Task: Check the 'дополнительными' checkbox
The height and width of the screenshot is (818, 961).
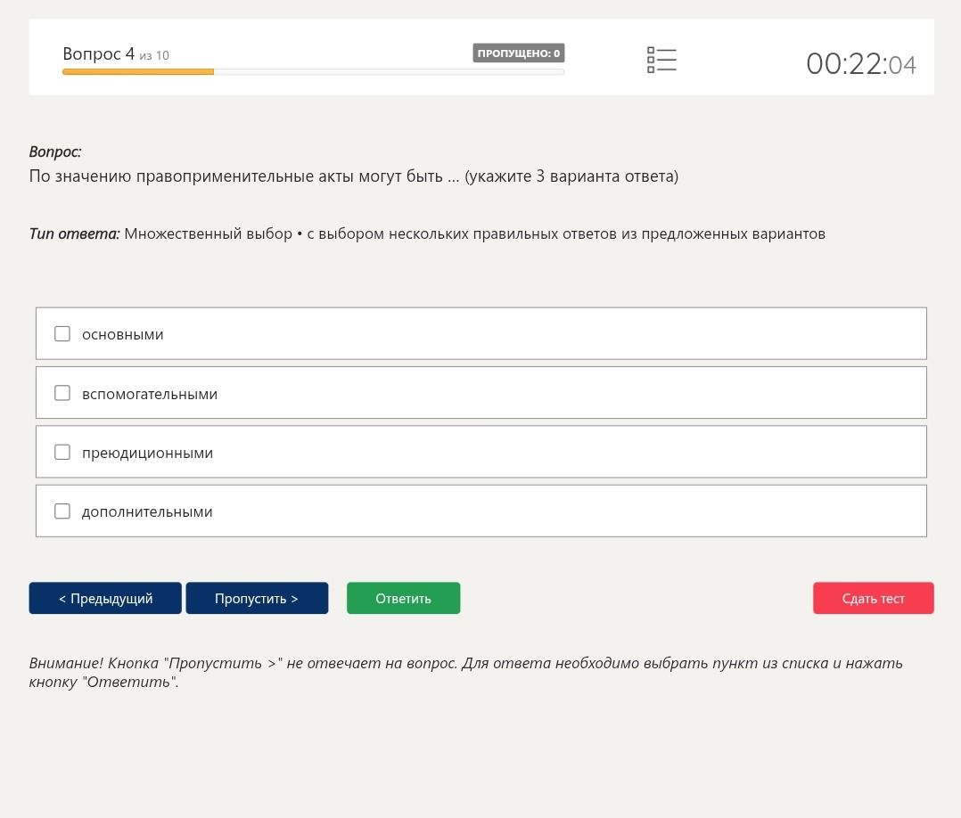Action: coord(62,511)
